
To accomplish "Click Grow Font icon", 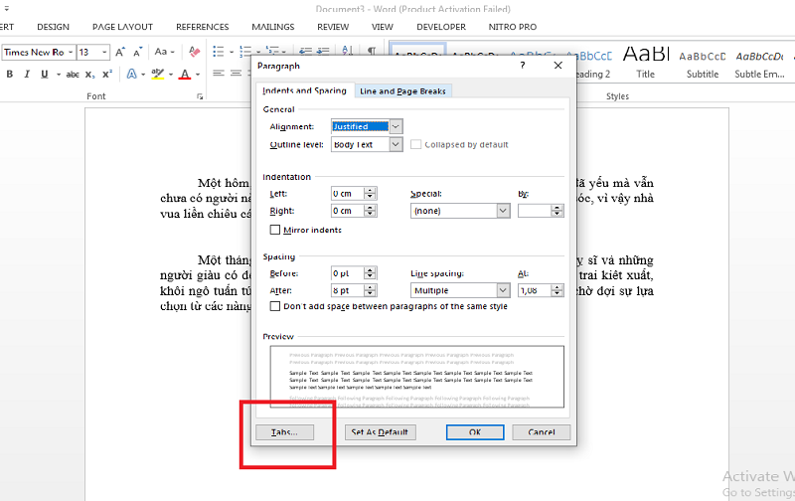I will (119, 52).
